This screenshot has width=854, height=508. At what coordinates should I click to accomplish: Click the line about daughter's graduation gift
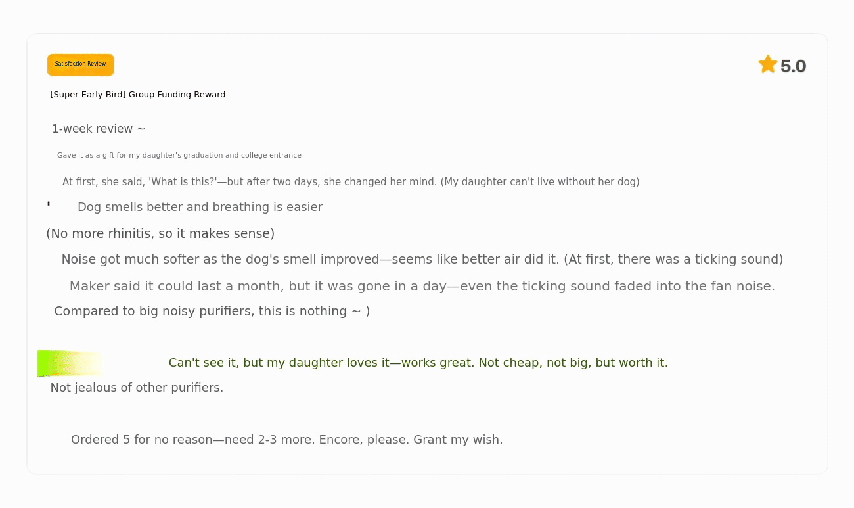179,156
